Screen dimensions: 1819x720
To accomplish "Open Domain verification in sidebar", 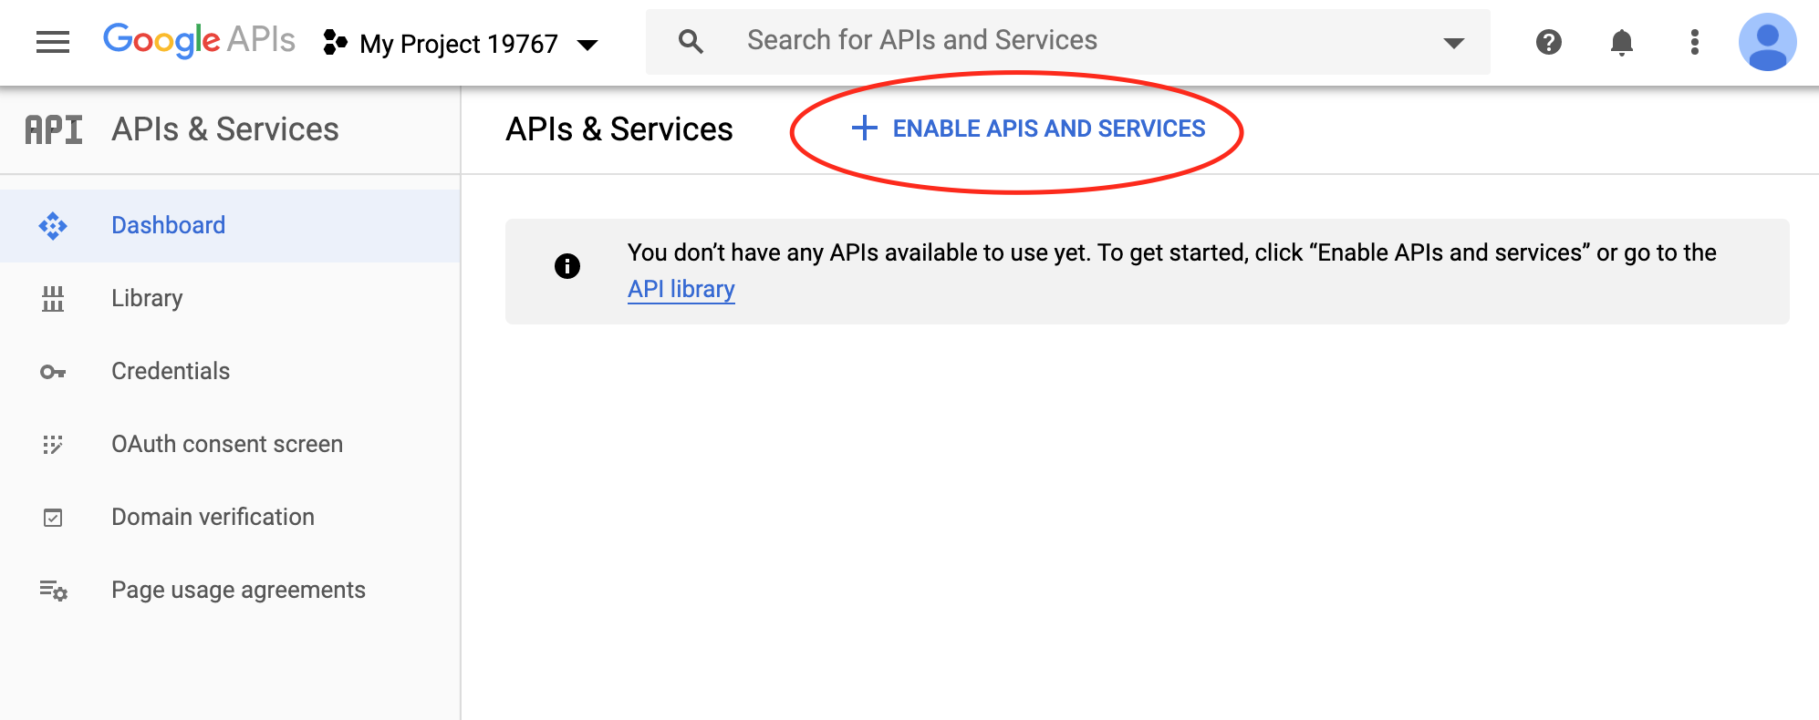I will (x=230, y=518).
